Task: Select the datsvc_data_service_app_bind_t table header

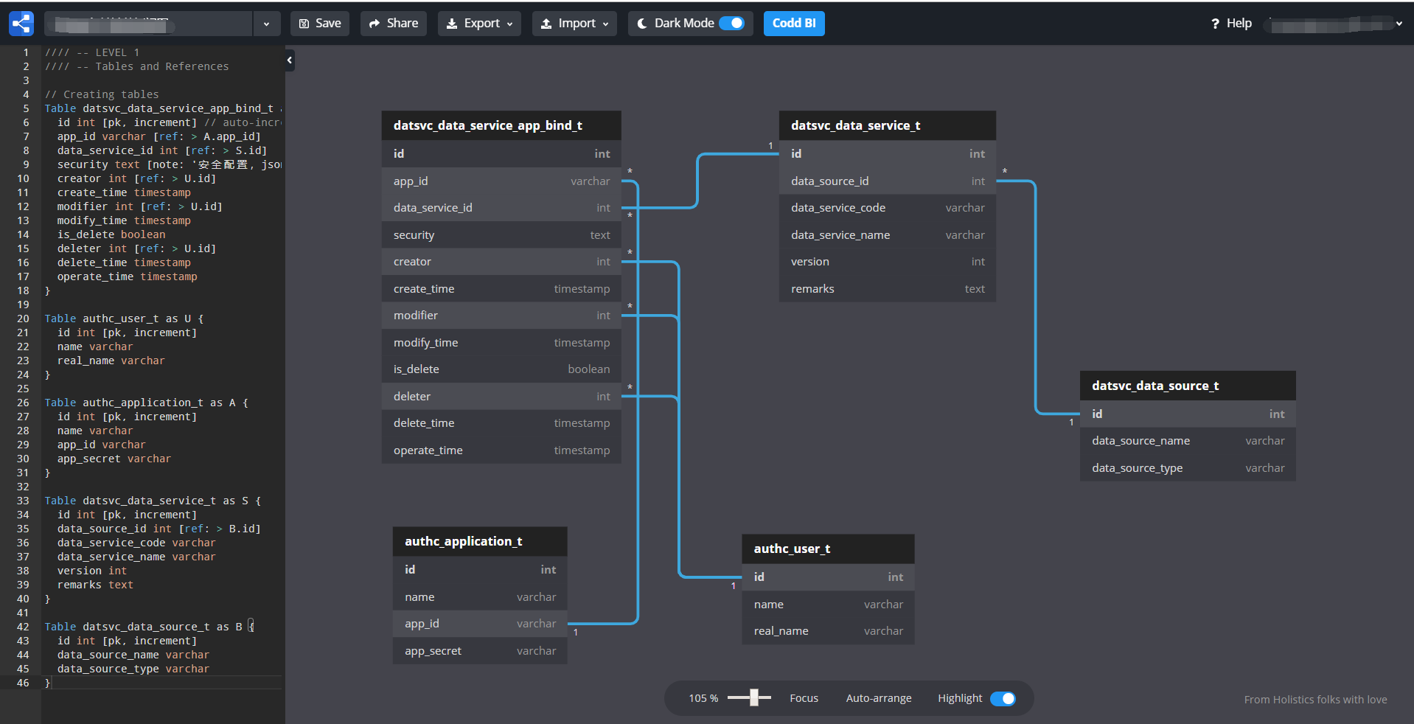Action: [x=501, y=125]
